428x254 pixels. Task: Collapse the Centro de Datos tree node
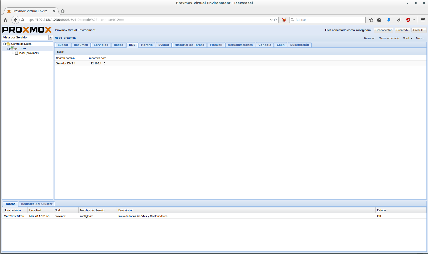(4, 44)
